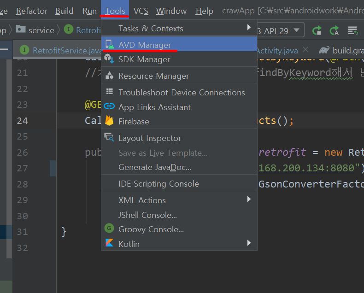This screenshot has width=364, height=293.
Task: Click the interface icon in RetrofitService.java tab
Action: (24, 50)
